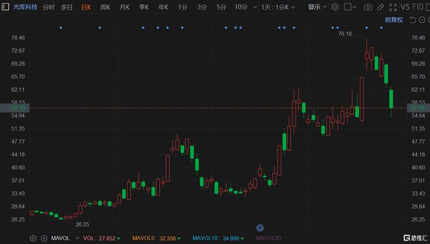430x244 pixels.
Task: Open the 1天:1分K period dropdown
Action: 278,7
